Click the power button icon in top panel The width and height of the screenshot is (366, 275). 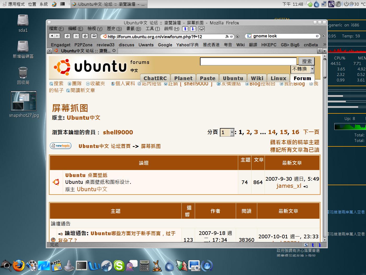346,4
